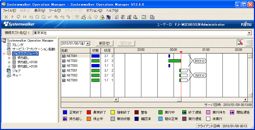The image size is (255, 130).
Task: Click the numeric 1-2-3 sort order toolbar icon
Action: tap(117, 17)
